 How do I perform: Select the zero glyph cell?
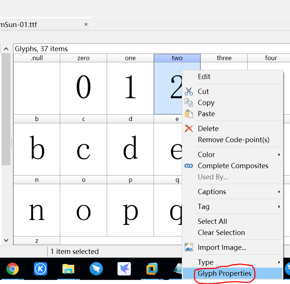click(83, 88)
